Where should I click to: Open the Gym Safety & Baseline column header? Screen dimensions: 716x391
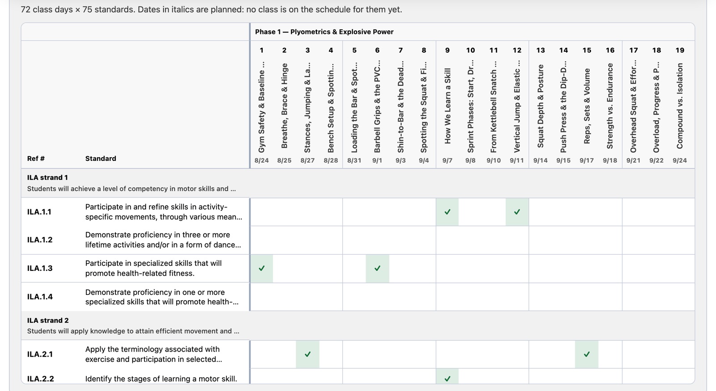[x=262, y=105]
